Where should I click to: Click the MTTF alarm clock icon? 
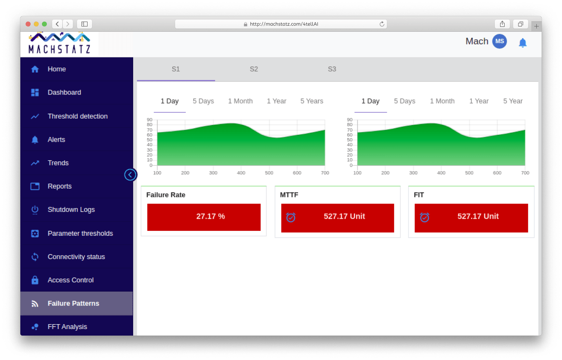(x=291, y=217)
